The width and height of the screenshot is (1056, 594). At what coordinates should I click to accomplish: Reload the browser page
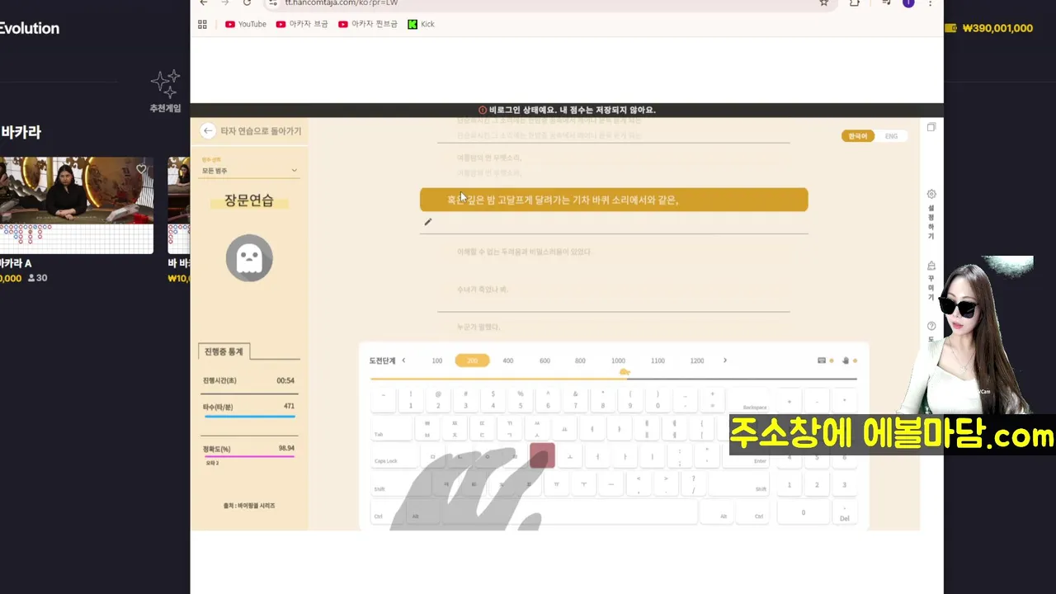pos(247,2)
